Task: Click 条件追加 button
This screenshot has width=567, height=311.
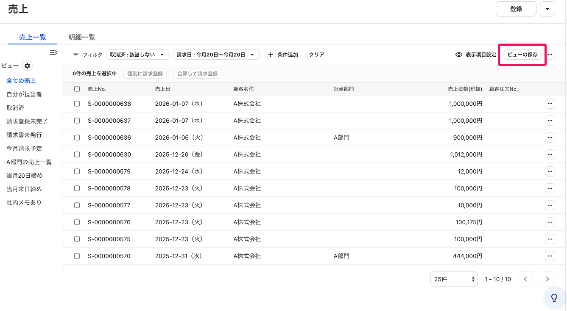Action: click(283, 55)
